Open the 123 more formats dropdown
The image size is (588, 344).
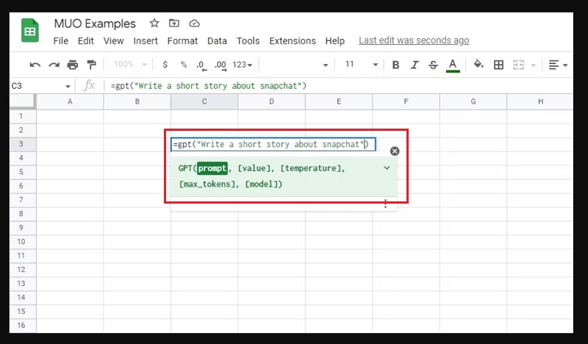pos(242,65)
